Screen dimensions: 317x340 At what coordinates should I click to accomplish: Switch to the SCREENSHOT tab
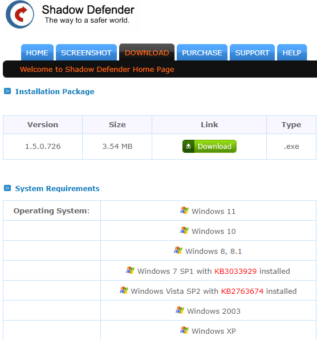(x=86, y=52)
